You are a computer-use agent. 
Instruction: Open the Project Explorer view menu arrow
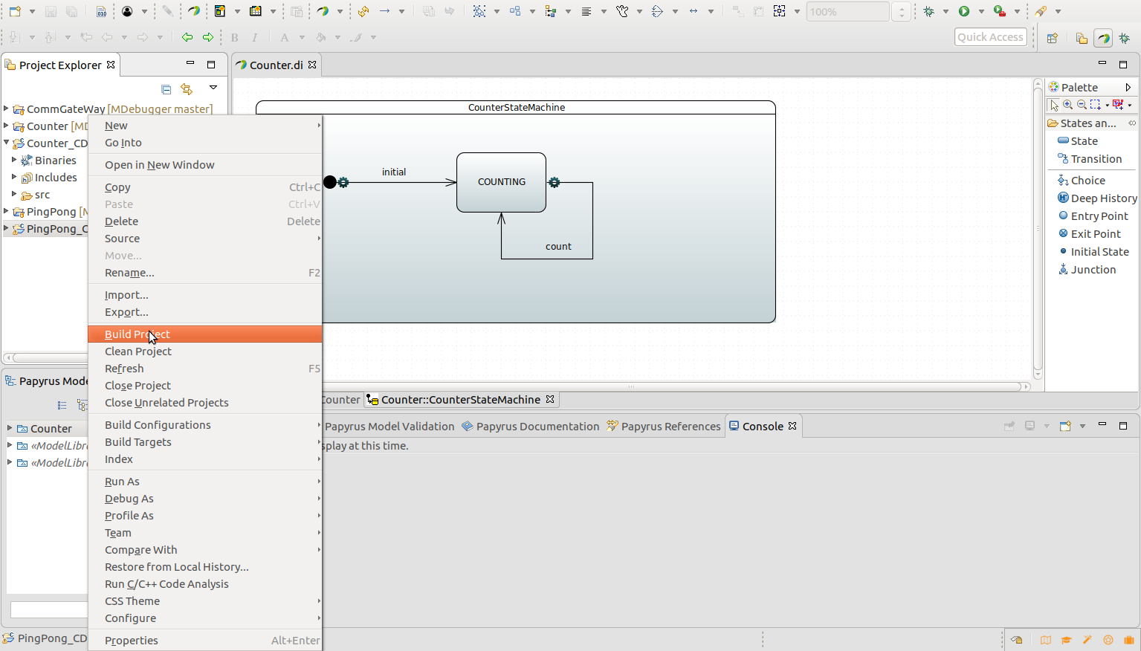tap(213, 88)
